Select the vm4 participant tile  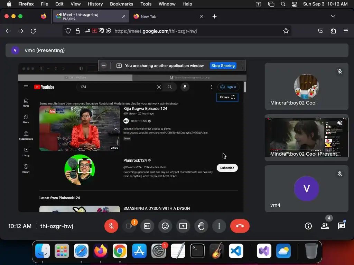click(306, 189)
